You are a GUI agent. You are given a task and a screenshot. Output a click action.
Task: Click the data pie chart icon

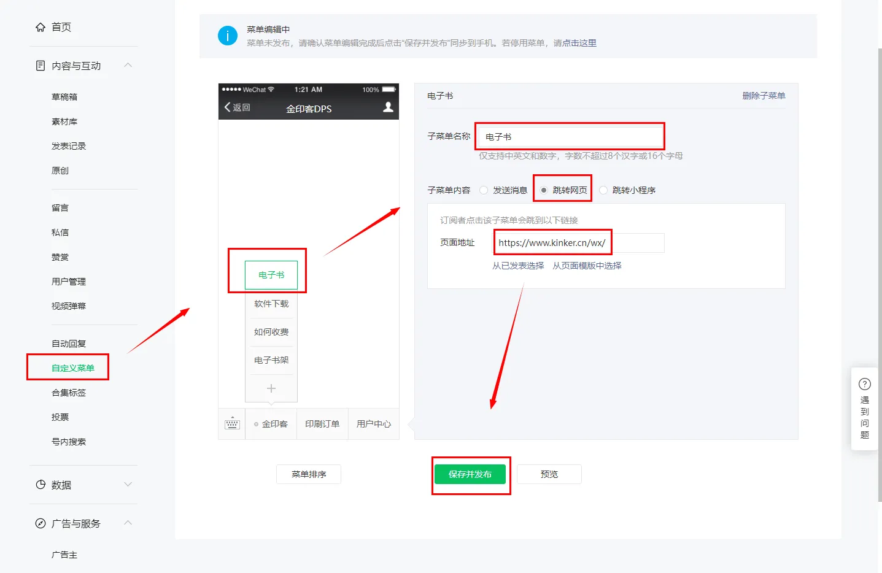41,485
